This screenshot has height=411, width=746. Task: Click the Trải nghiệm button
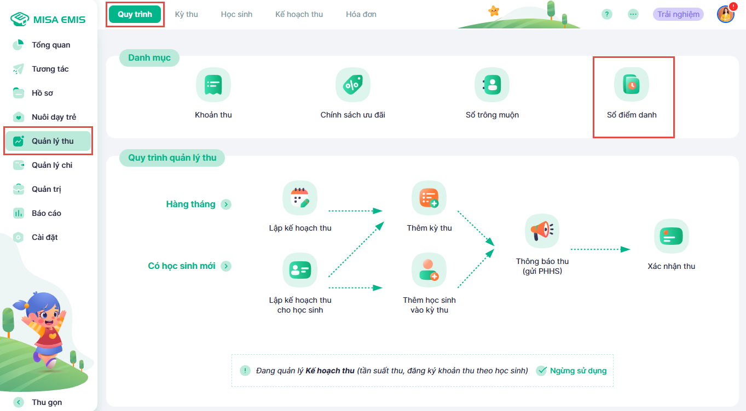tap(678, 14)
